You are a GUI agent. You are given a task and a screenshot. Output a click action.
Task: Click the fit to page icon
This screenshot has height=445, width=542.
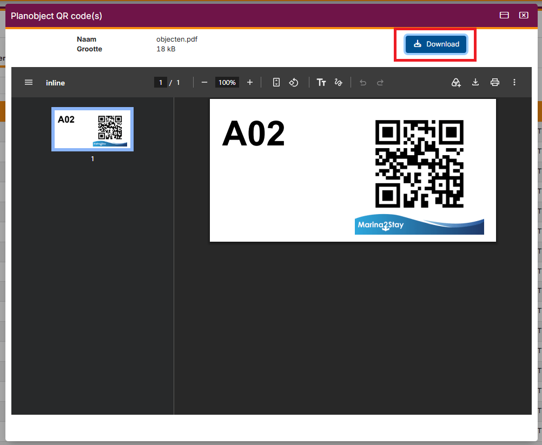tap(276, 83)
